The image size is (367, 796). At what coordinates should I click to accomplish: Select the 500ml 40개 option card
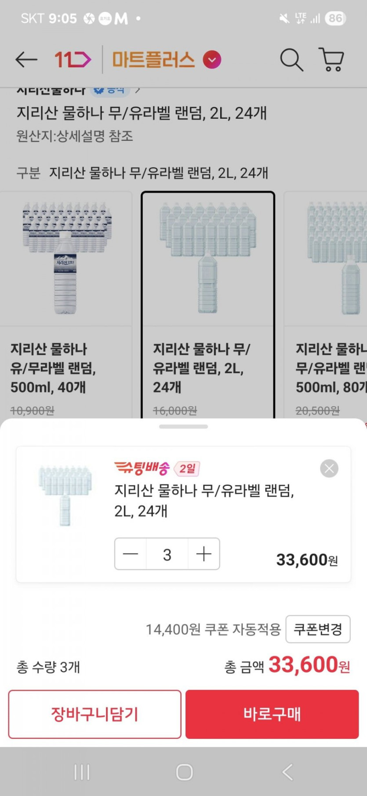tap(66, 304)
